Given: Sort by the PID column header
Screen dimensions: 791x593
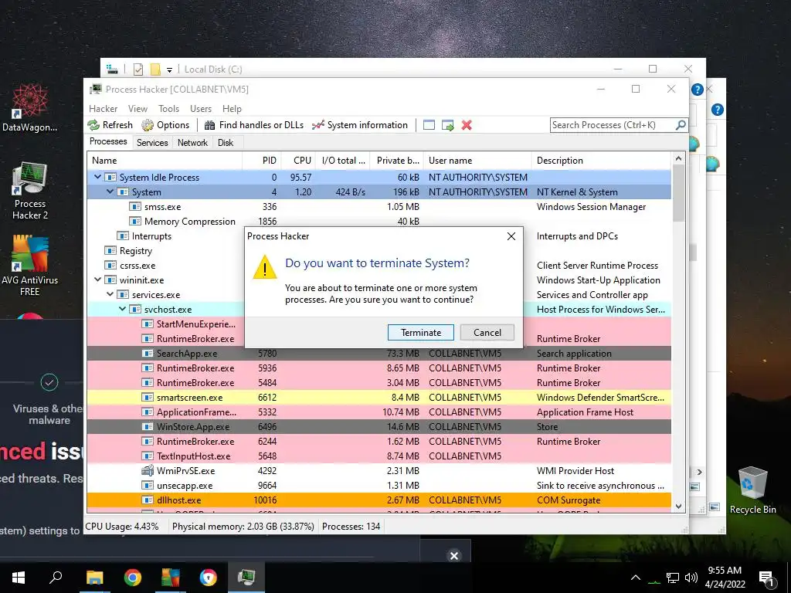Looking at the screenshot, I should tap(263, 161).
